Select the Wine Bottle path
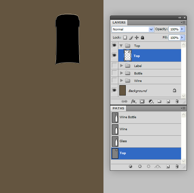Screen dimensions: 194x193 coord(146,118)
